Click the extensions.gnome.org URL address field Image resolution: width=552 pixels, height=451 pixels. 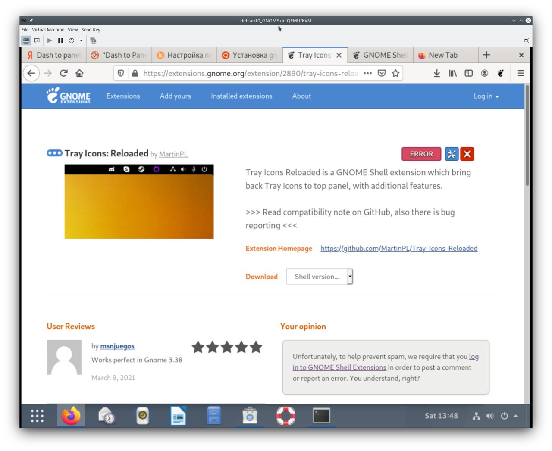click(x=250, y=73)
